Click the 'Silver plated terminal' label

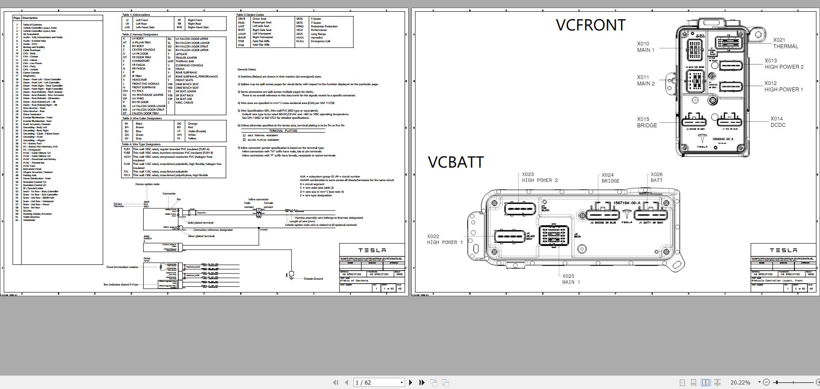point(201,236)
